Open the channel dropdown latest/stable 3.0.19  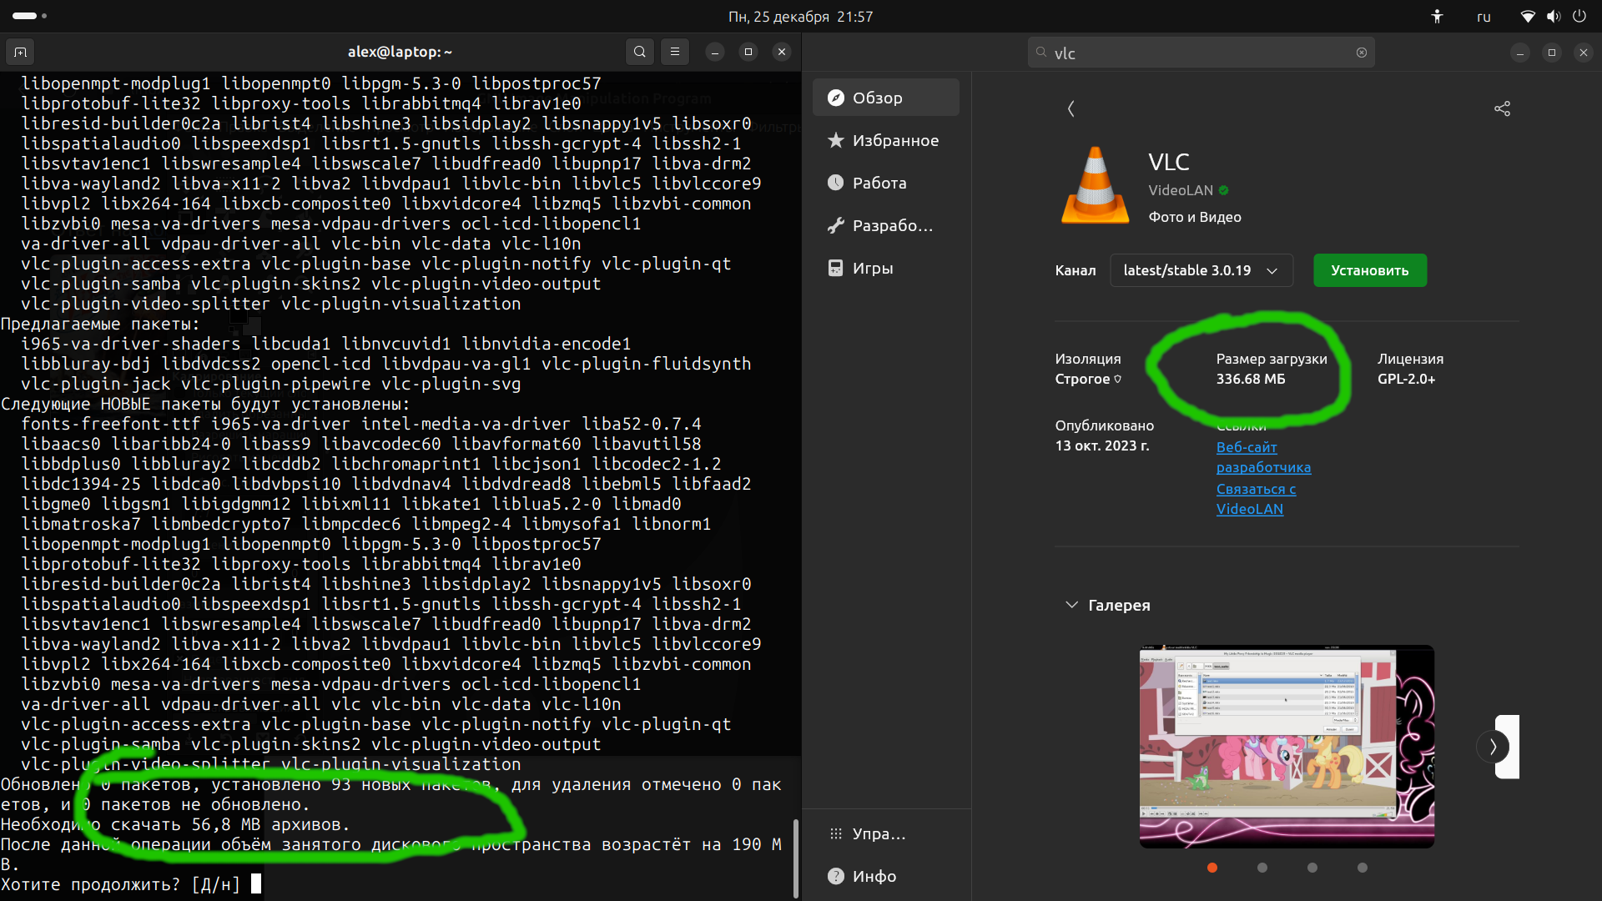[x=1201, y=270]
